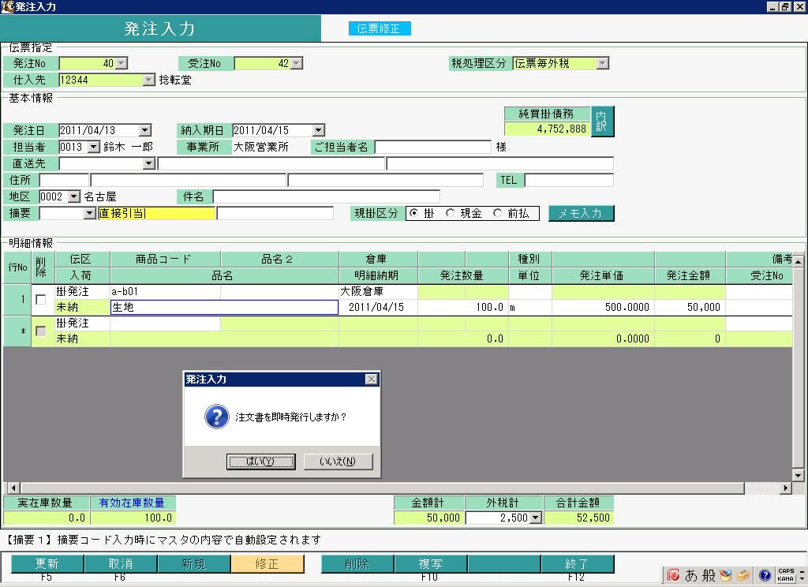Click the 有効在庫数量 header label
The height and width of the screenshot is (587, 808).
click(x=133, y=503)
